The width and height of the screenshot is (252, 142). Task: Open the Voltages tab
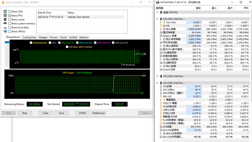(43, 37)
